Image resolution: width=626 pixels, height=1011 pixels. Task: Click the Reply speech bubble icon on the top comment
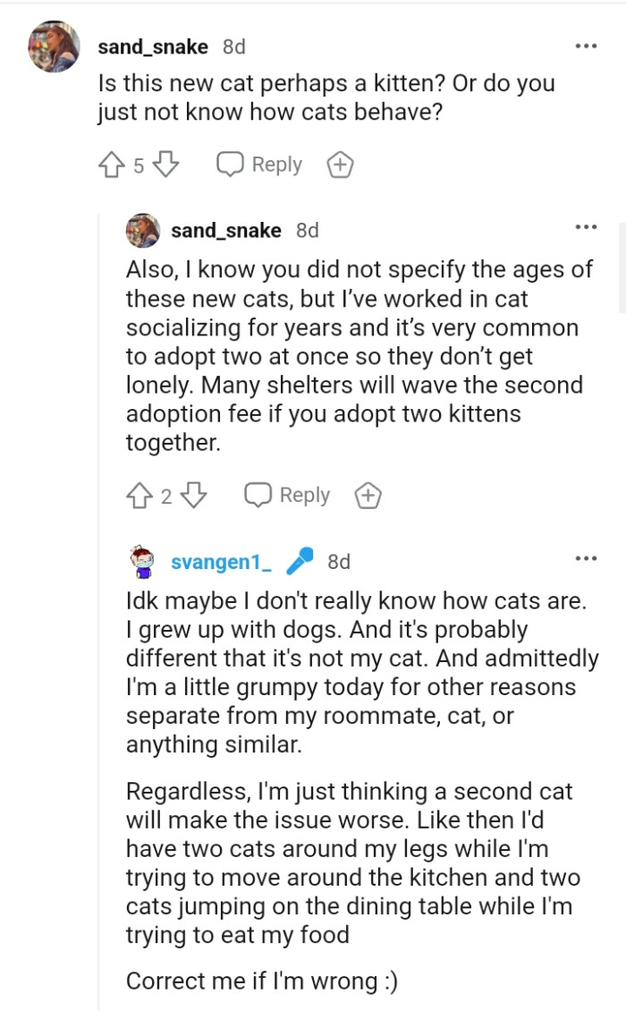point(231,164)
